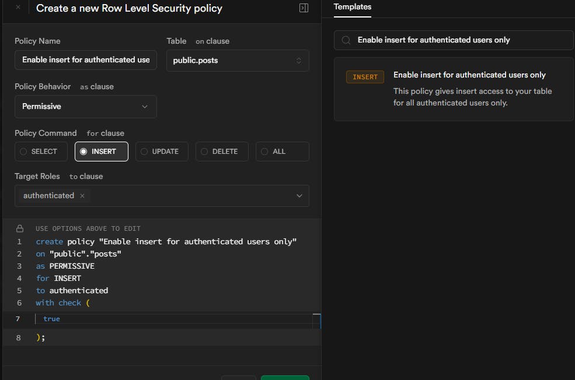Click code line 'as PERMISSIVE'
575x380 pixels.
pos(65,266)
